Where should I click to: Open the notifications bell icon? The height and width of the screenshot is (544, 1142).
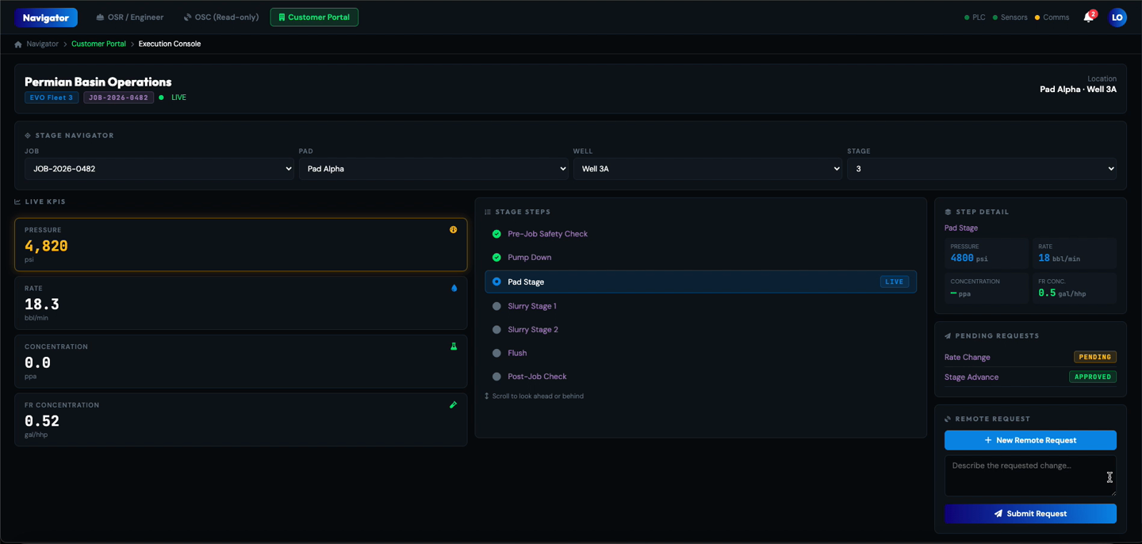[1088, 17]
